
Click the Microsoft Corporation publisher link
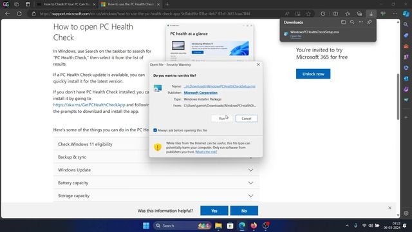pyautogui.click(x=200, y=93)
